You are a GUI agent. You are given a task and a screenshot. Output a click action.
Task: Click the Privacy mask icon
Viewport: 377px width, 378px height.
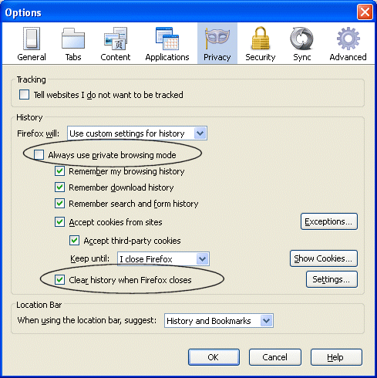217,39
